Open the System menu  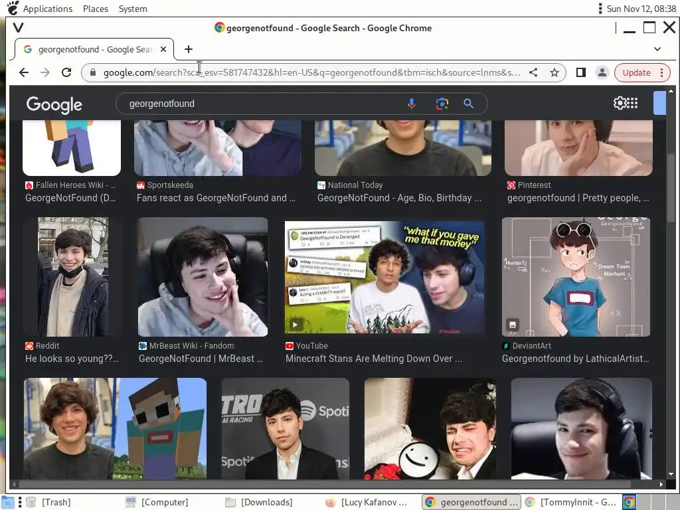point(133,9)
